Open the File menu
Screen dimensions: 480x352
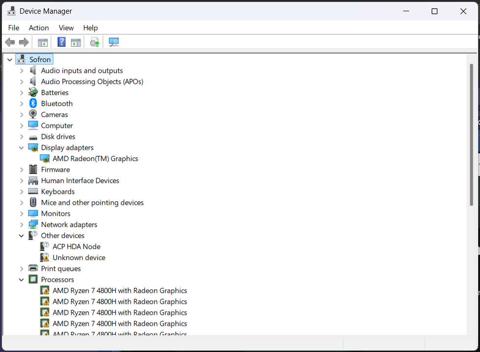[14, 28]
